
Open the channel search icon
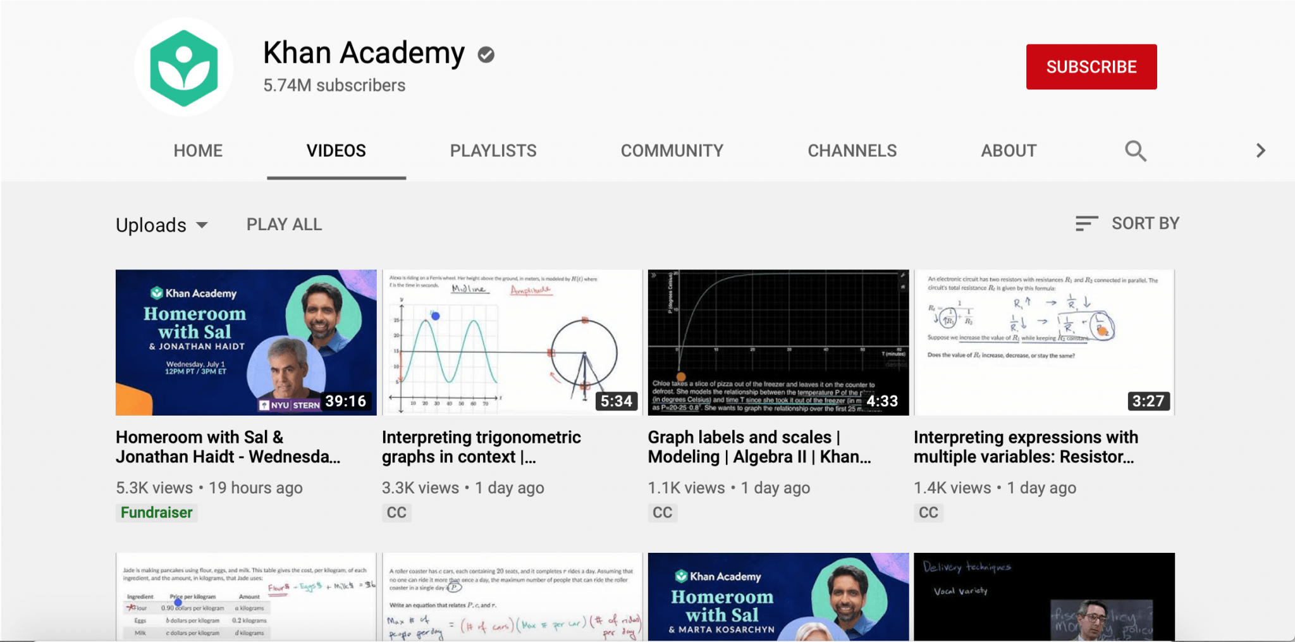coord(1135,151)
